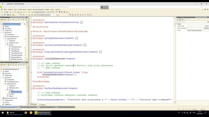209x117 pixels.
Task: Switch to the Модуль tab below editor
Action: (42, 104)
